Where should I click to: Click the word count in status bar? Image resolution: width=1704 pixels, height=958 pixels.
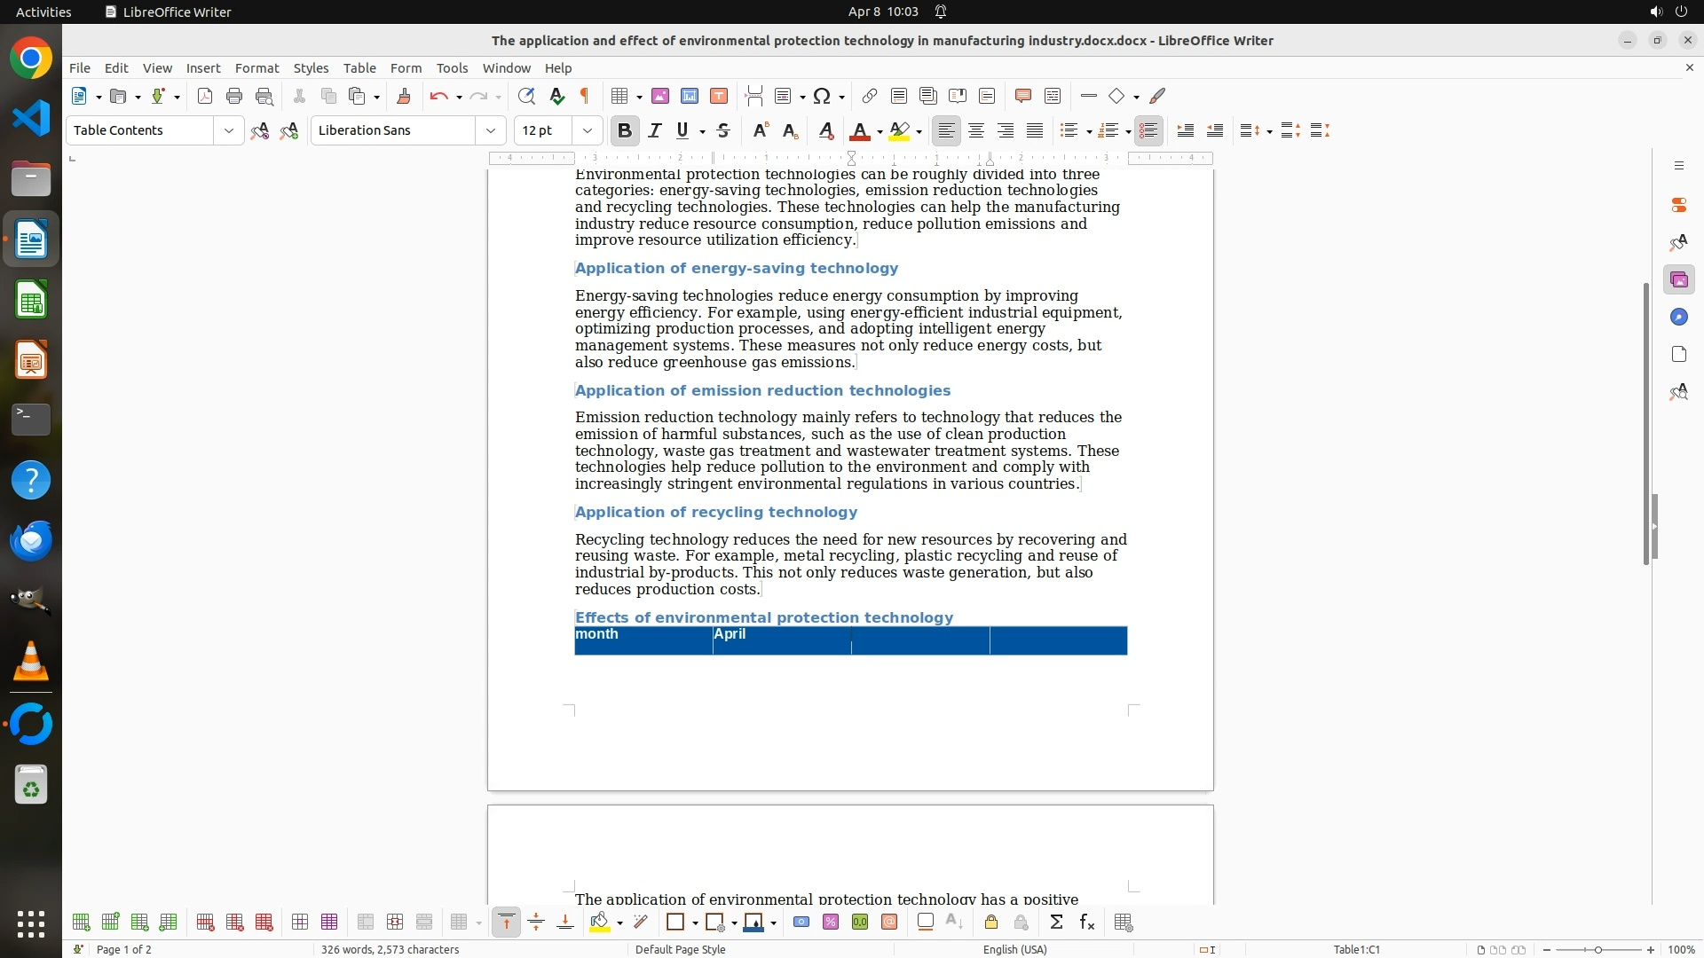point(390,949)
